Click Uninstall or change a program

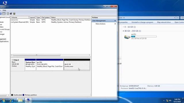pyautogui.click(x=142, y=22)
